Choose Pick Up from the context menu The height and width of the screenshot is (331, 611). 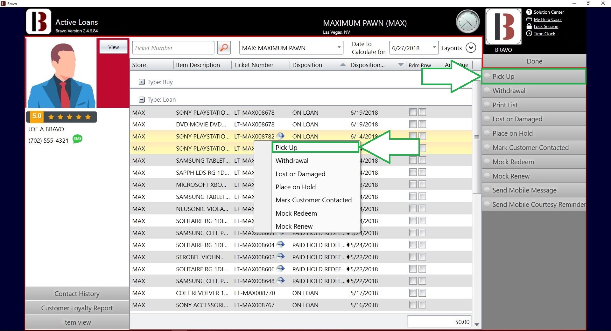point(315,147)
